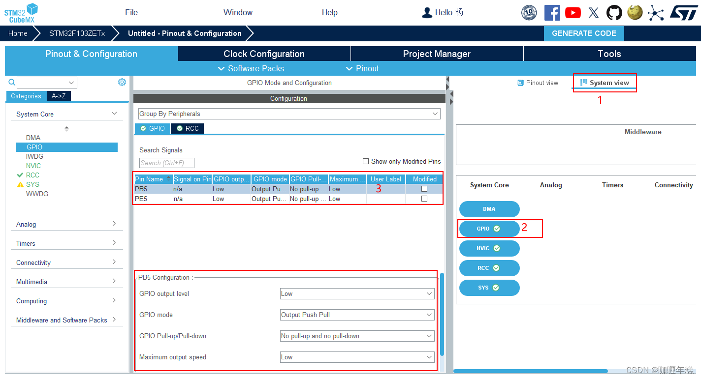The width and height of the screenshot is (701, 379).
Task: Click the Search Signals input field
Action: coord(167,163)
